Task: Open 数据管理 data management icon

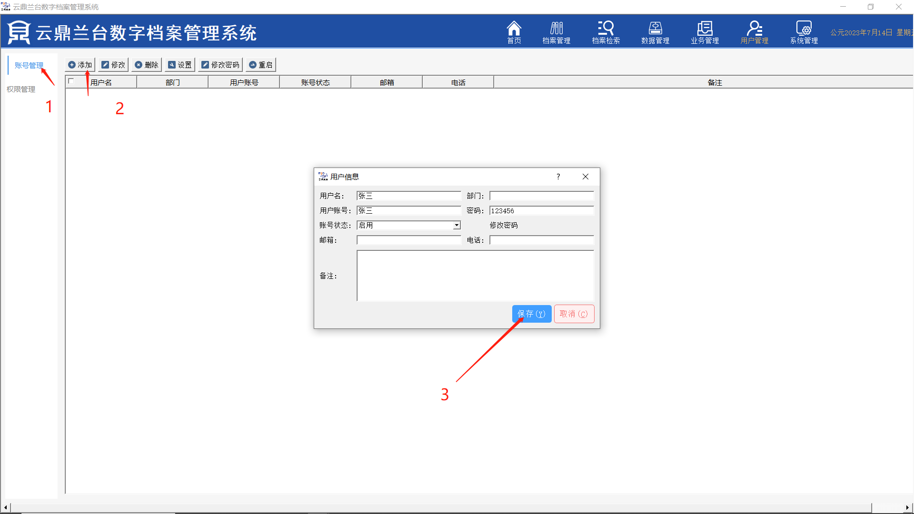Action: 655,32
